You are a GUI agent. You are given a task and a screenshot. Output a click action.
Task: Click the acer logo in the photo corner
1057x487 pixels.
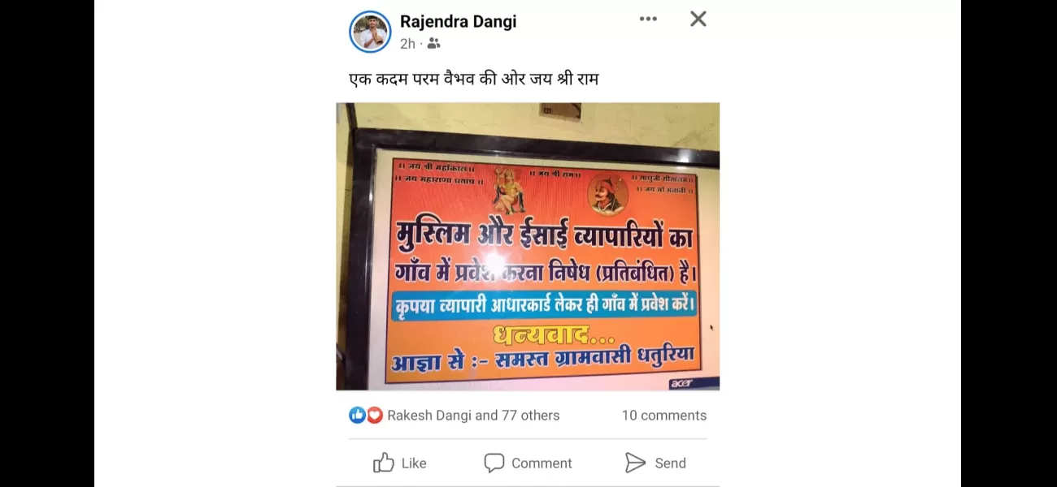[681, 384]
